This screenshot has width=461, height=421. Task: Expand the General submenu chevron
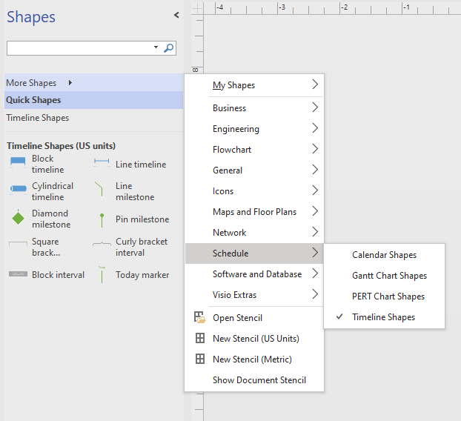coord(315,169)
